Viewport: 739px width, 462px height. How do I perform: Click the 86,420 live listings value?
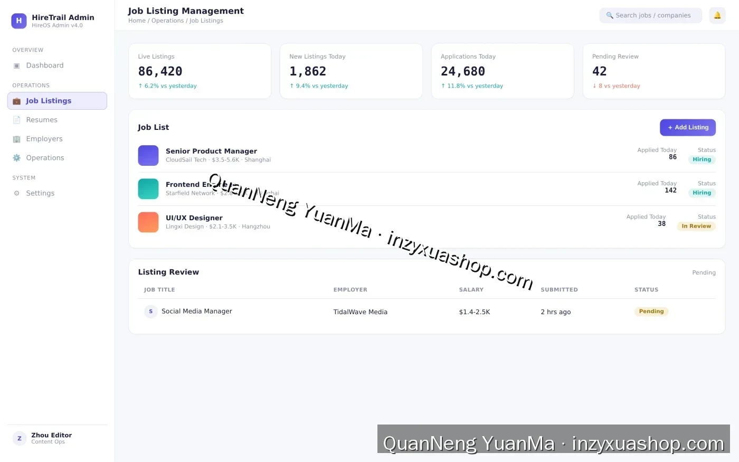(160, 71)
